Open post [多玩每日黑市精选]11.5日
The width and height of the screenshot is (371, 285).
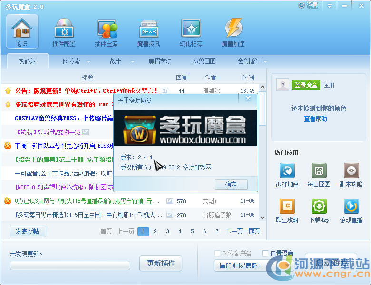point(89,215)
